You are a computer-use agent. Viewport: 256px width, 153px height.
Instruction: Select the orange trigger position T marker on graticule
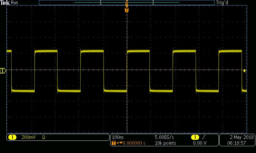tap(127, 10)
